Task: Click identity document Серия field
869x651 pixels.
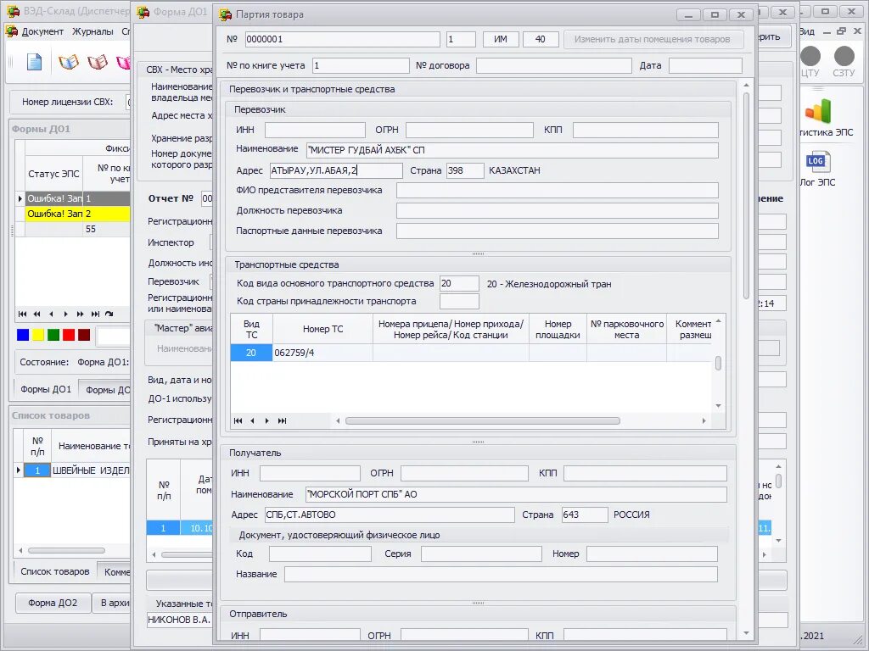Action: (x=481, y=554)
